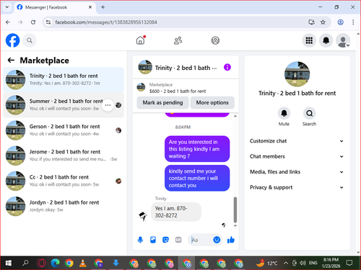Attach a photo with the image icon
The image size is (361, 270).
point(153,240)
